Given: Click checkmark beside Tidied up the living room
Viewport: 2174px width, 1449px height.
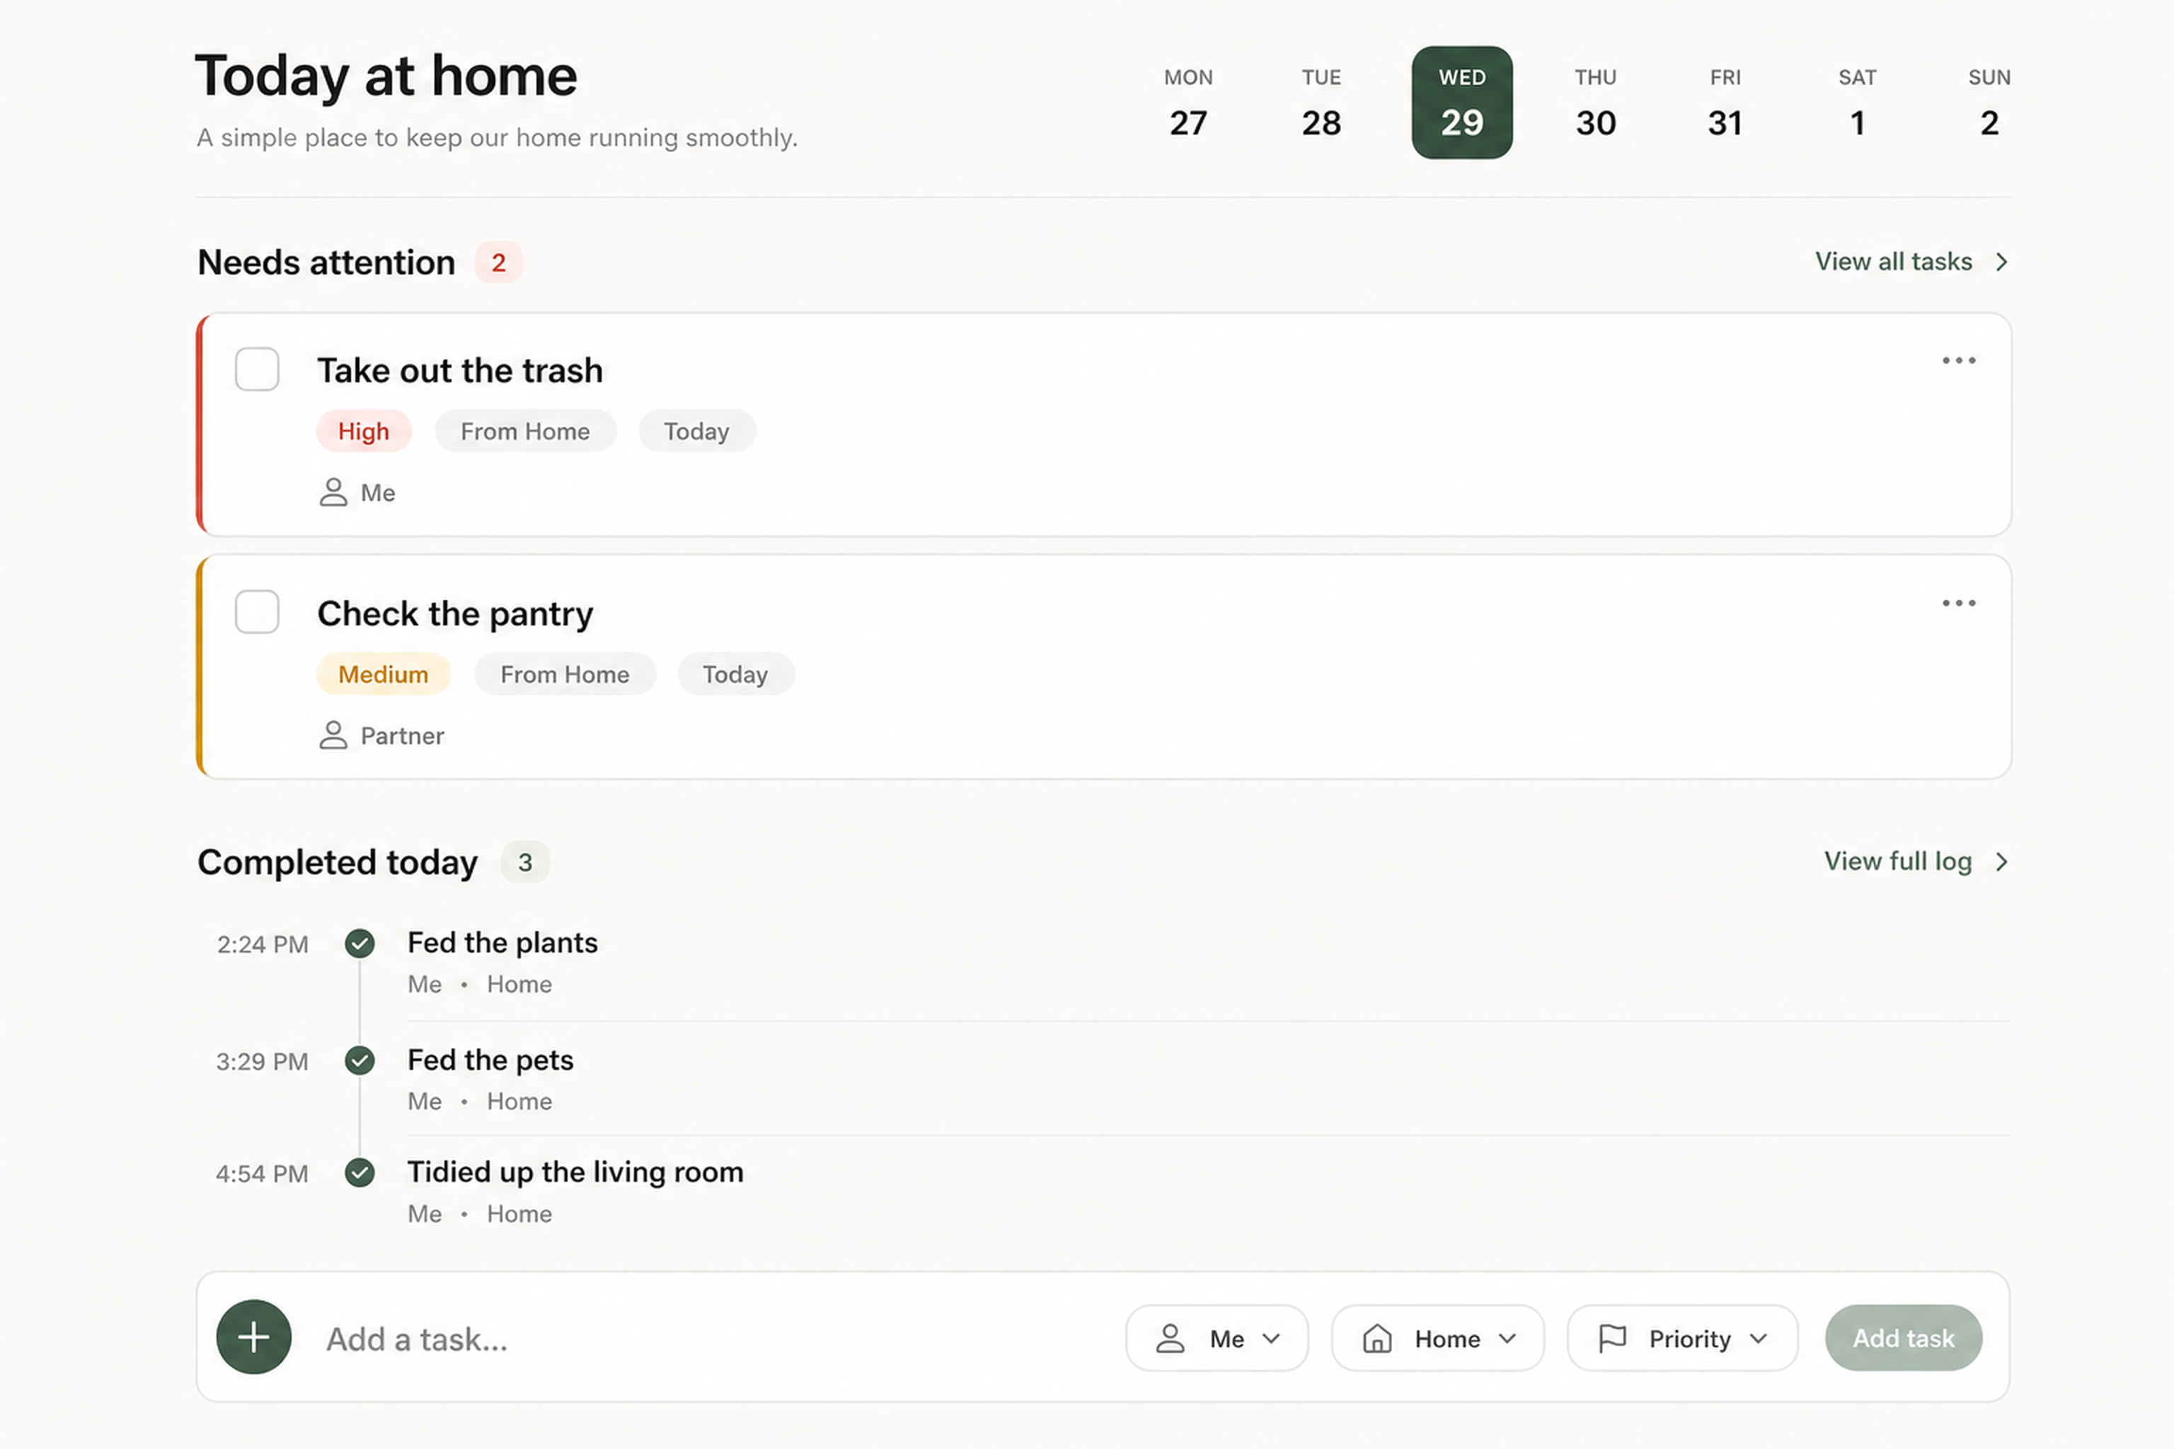Looking at the screenshot, I should tap(360, 1172).
